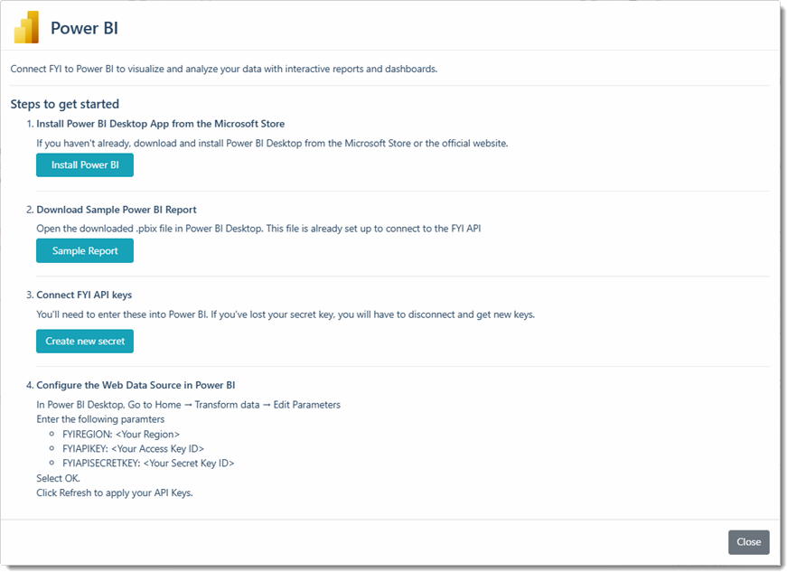Download the Sample Report
The width and height of the screenshot is (787, 572).
[x=85, y=251]
